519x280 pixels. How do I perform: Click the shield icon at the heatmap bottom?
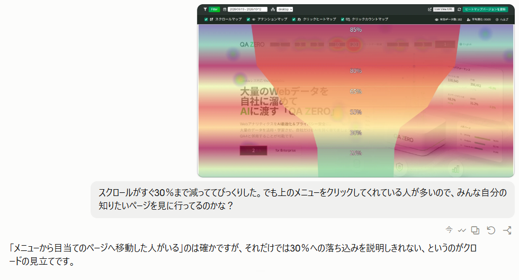[x=399, y=167]
